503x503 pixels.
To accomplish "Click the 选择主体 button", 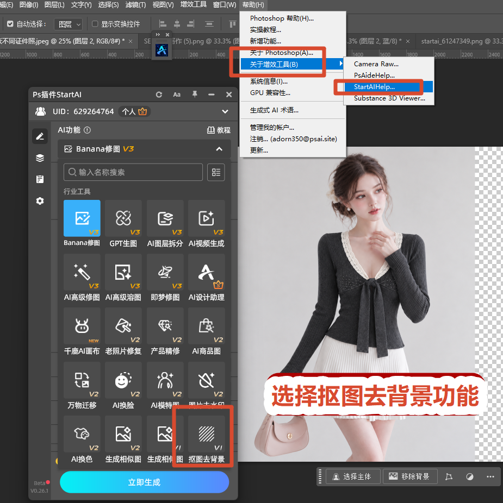I will tap(353, 477).
